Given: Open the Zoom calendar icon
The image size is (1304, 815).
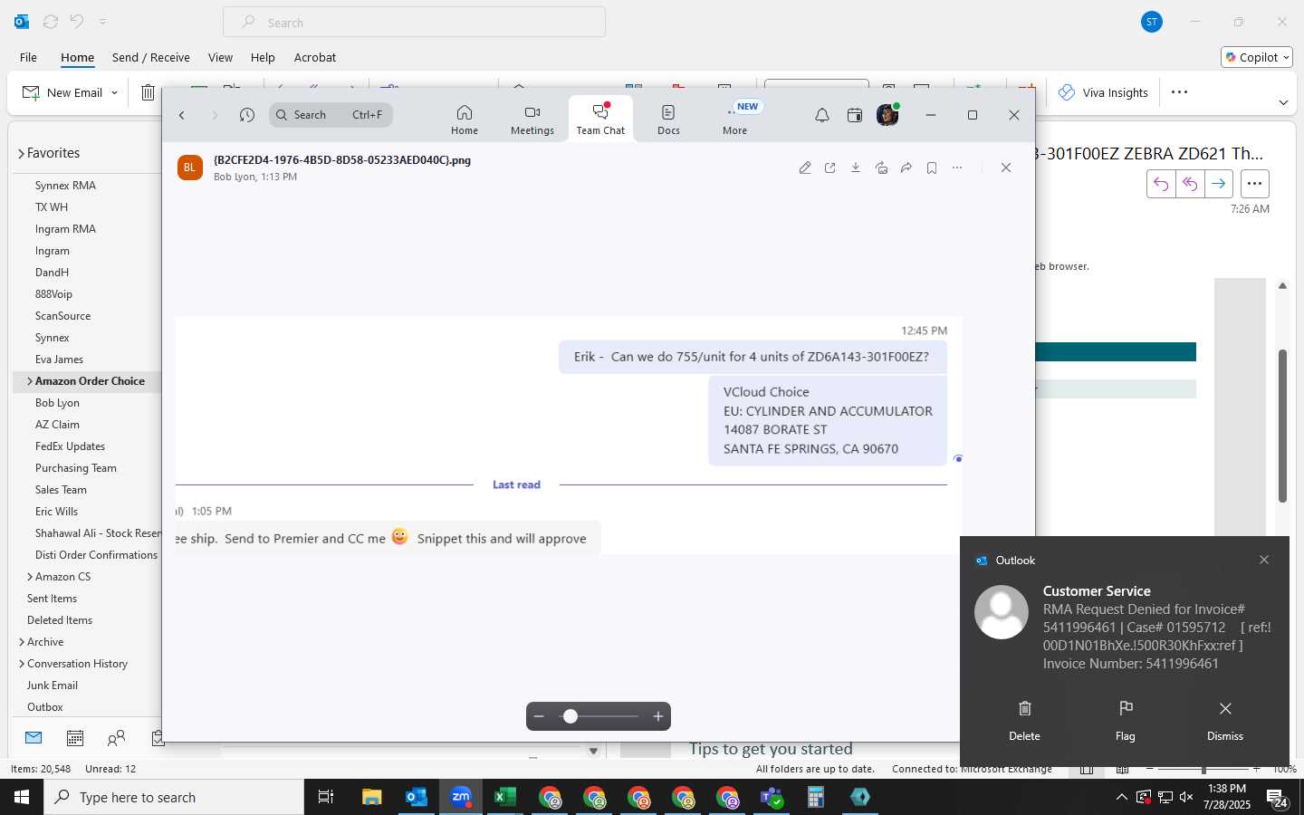Looking at the screenshot, I should [x=855, y=115].
